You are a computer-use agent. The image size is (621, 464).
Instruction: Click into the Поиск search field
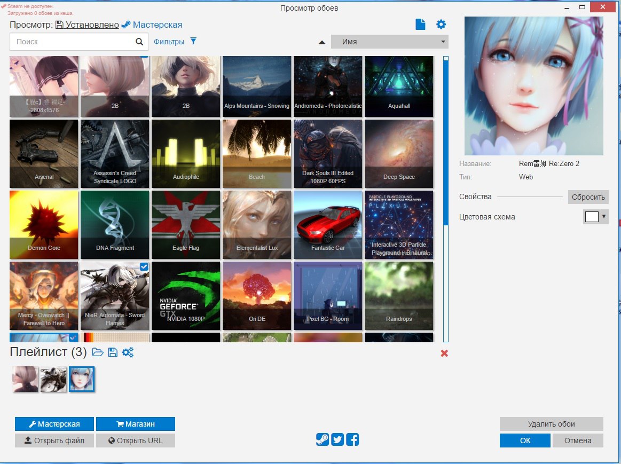click(x=79, y=42)
